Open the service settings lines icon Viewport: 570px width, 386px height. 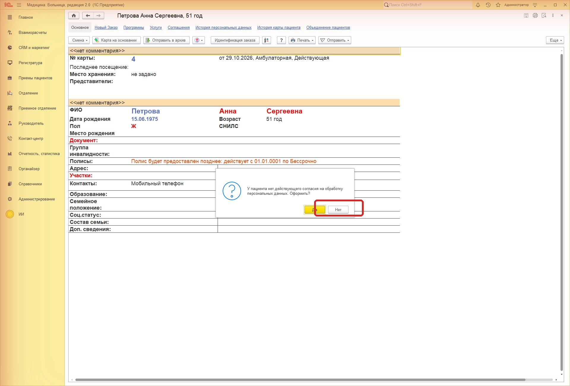[535, 5]
